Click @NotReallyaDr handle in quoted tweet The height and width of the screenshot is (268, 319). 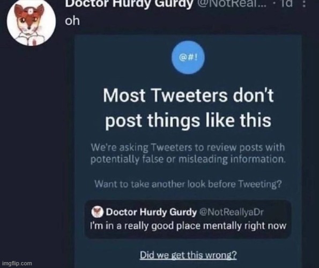231,212
